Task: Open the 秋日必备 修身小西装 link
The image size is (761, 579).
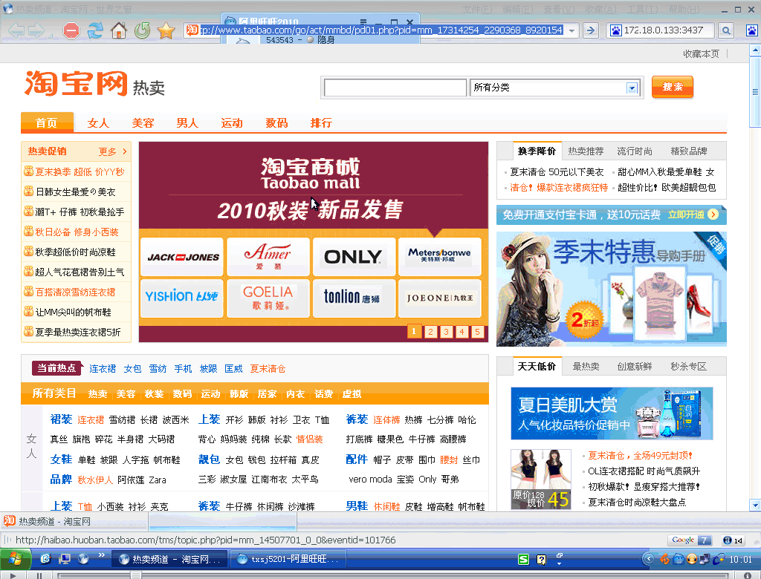Action: (77, 232)
